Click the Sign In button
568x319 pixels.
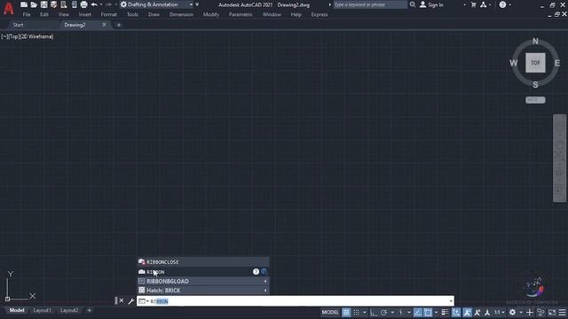pyautogui.click(x=431, y=4)
